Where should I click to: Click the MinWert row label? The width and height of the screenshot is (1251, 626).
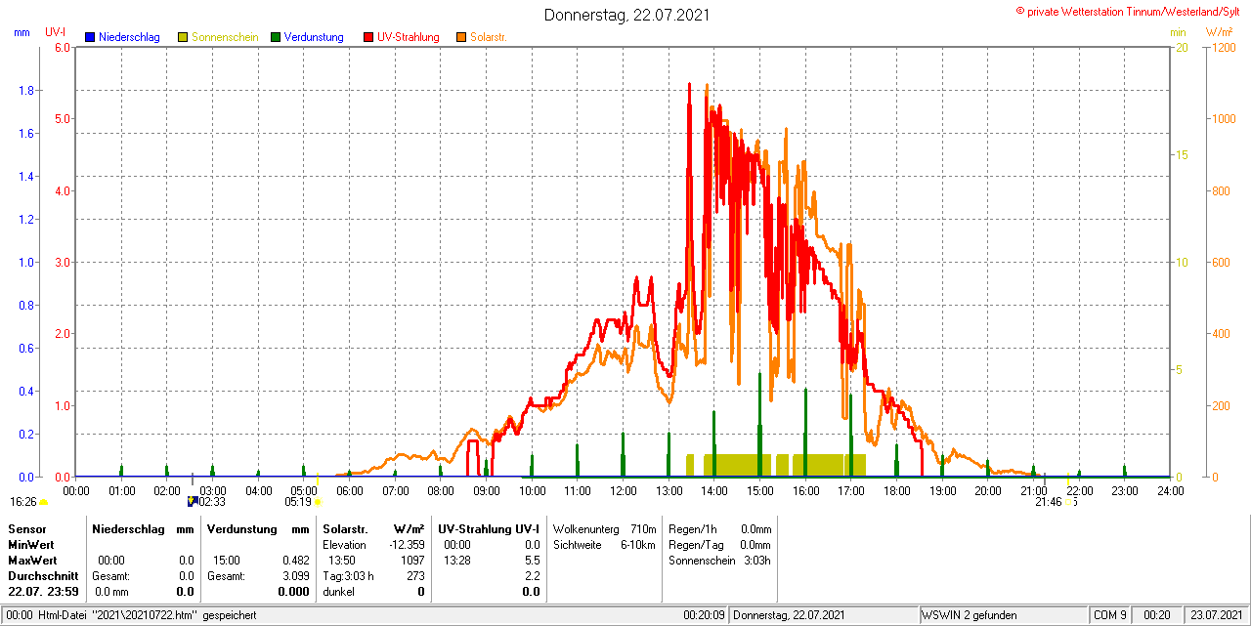coord(32,544)
